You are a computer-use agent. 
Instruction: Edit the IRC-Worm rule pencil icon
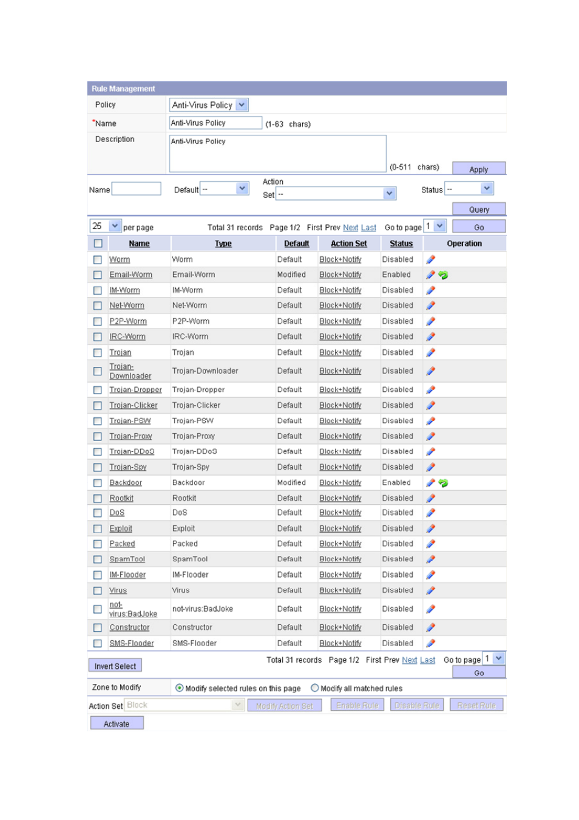[431, 337]
